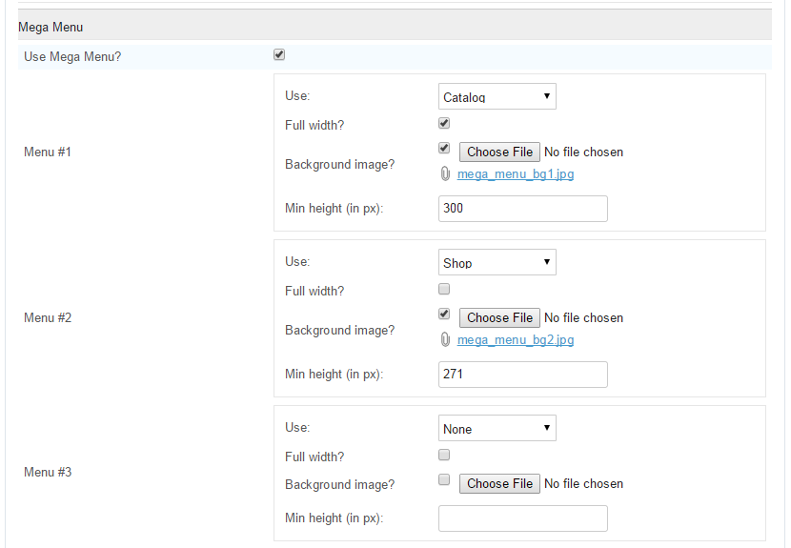
Task: Uncheck Background image for Menu #2
Action: click(x=444, y=314)
